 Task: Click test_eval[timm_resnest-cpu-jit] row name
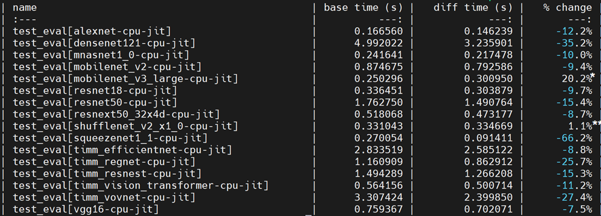tap(107, 174)
